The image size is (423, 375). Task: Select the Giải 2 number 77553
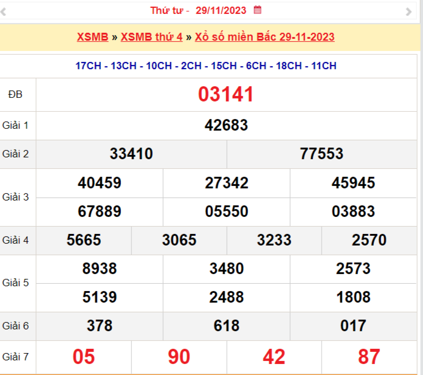[322, 154]
